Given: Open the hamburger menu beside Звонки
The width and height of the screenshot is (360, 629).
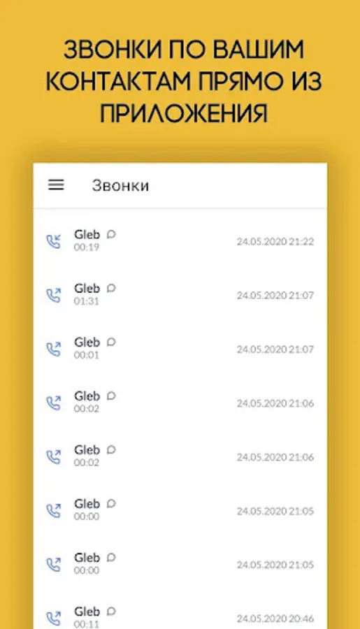Looking at the screenshot, I should tap(56, 185).
